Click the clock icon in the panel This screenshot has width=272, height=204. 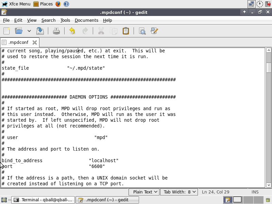coord(259,4)
